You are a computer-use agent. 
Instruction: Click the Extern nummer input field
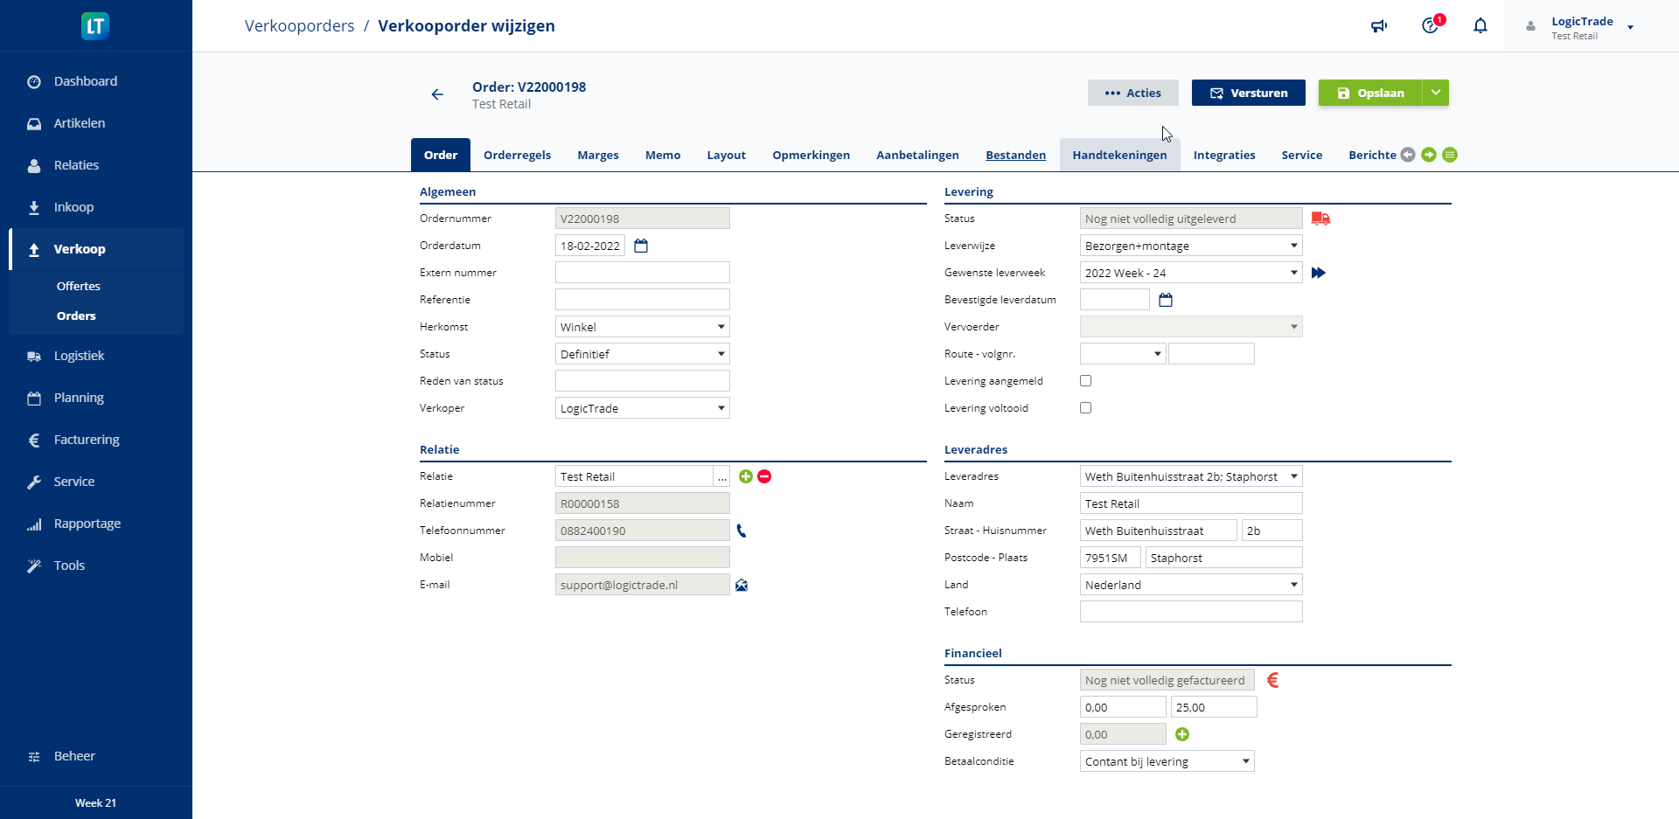pyautogui.click(x=642, y=273)
